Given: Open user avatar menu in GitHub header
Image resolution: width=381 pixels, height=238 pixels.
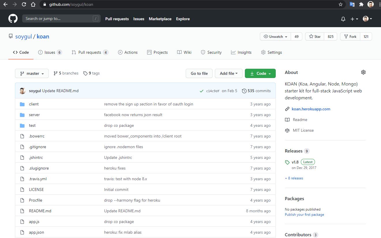Looking at the screenshot, I should pyautogui.click(x=367, y=19).
